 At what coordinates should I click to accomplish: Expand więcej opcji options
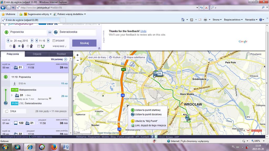pos(60,46)
